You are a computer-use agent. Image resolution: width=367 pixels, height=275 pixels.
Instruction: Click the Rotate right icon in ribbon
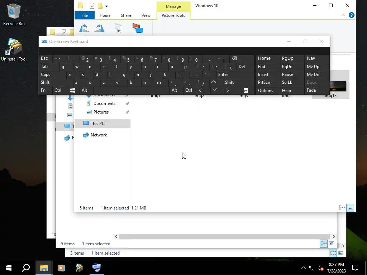pos(99,28)
